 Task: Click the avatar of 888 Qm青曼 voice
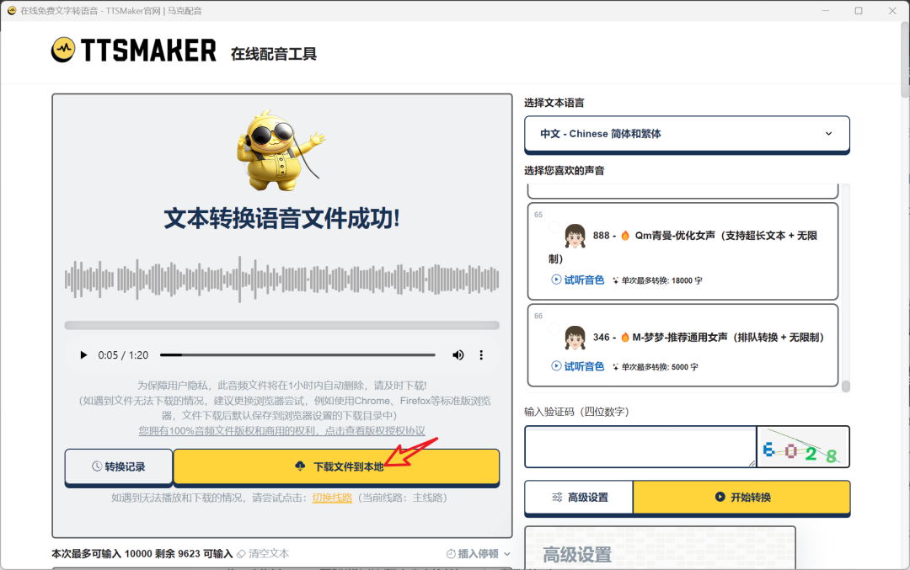click(575, 236)
